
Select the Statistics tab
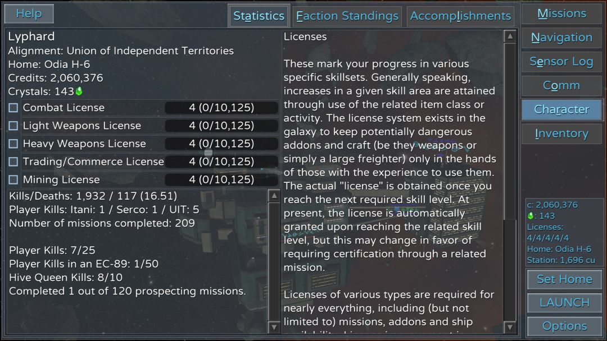[x=259, y=16]
